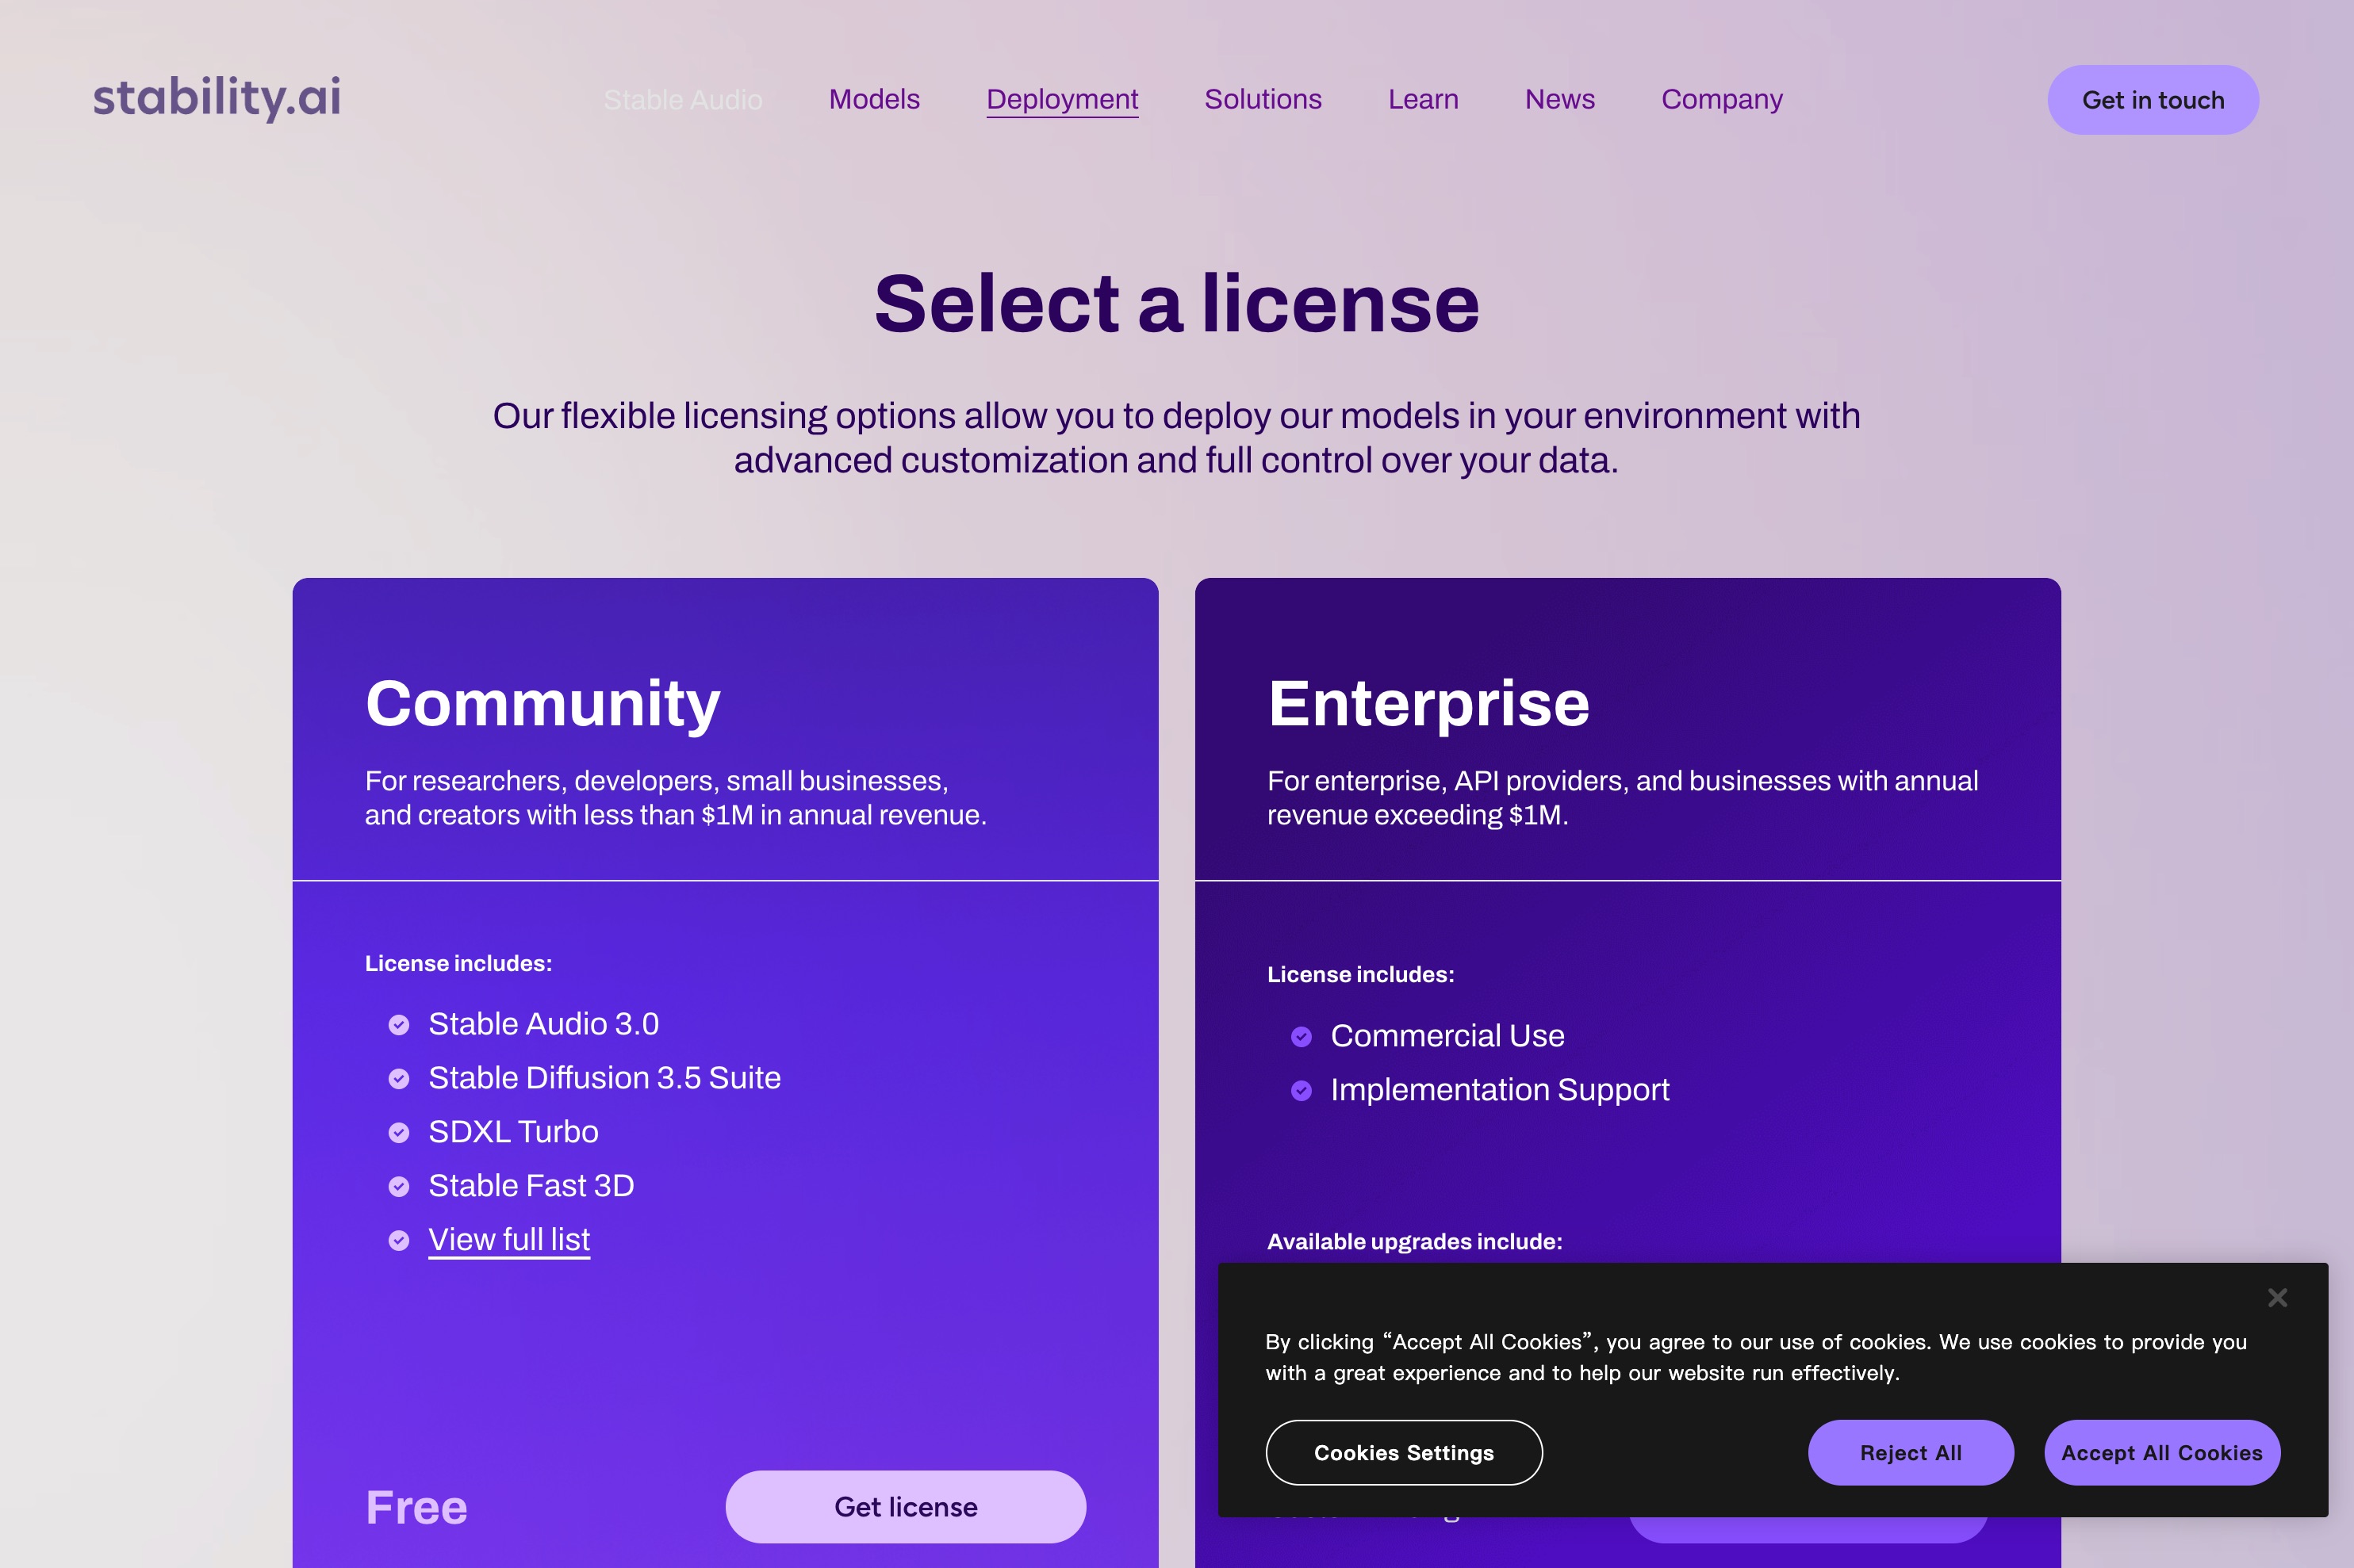This screenshot has height=1568, width=2354.
Task: Open the Learn menu
Action: 1424,99
